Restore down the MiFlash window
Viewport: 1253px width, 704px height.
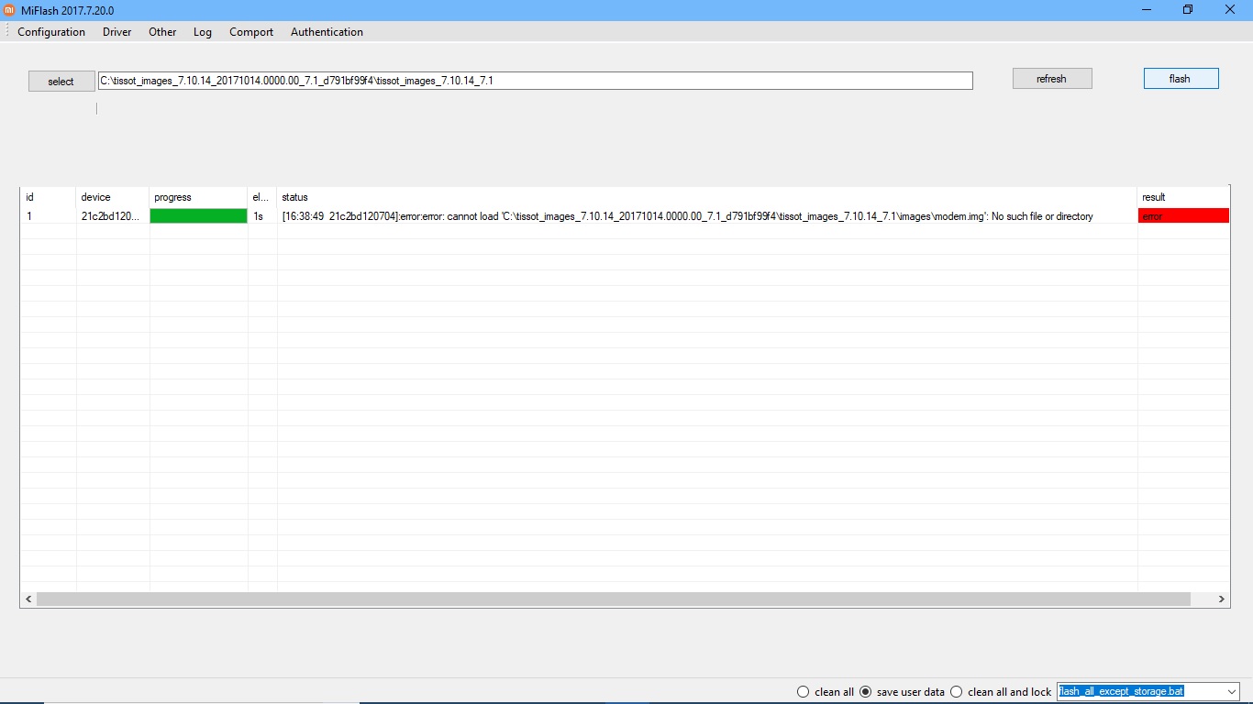click(1188, 10)
